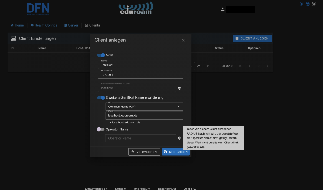The image size is (323, 190).
Task: Enable the Operator Name toggle
Action: (101, 129)
